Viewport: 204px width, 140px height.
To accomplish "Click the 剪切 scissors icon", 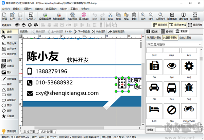I will pyautogui.click(x=110, y=16).
